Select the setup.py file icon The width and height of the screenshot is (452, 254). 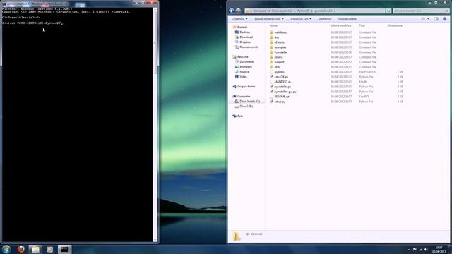[271, 102]
